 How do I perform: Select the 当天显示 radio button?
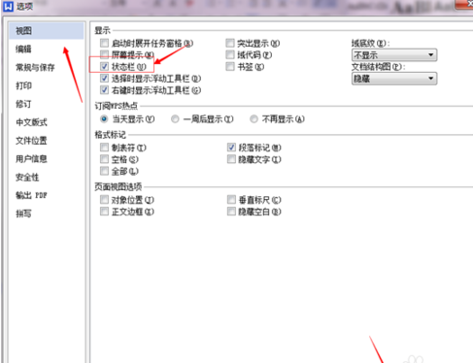[x=104, y=119]
